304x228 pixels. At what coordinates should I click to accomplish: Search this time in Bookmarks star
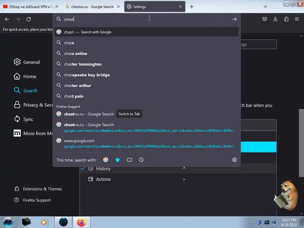pos(118,160)
